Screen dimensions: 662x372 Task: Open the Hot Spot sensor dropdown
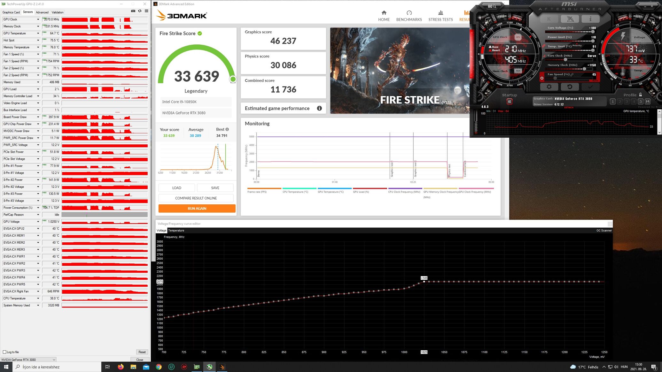[38, 41]
